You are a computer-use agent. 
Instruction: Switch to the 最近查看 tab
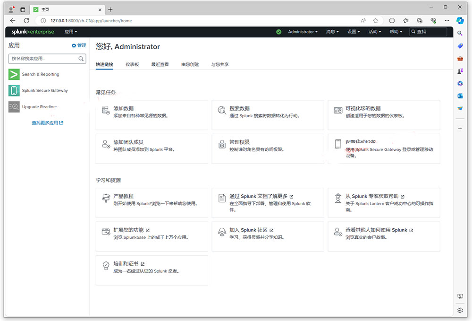[160, 64]
